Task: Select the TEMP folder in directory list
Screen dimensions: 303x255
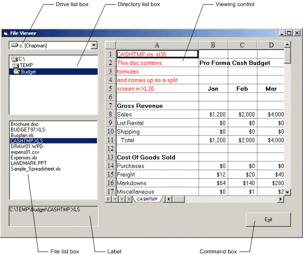Action: [25, 65]
